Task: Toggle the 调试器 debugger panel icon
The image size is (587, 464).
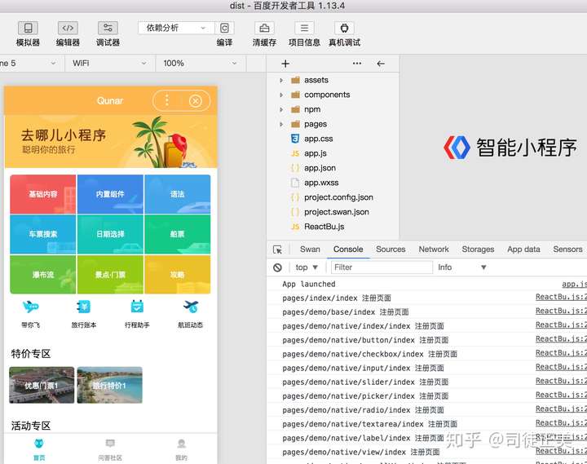Action: [x=108, y=28]
